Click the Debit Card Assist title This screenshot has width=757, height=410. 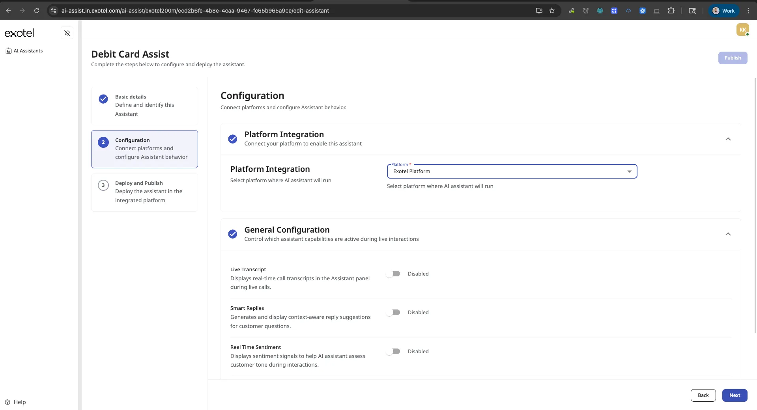(x=130, y=54)
